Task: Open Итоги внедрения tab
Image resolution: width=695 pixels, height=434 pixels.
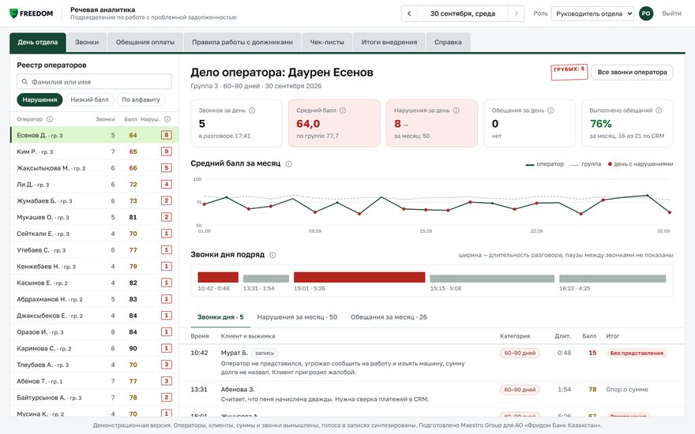Action: pyautogui.click(x=389, y=43)
